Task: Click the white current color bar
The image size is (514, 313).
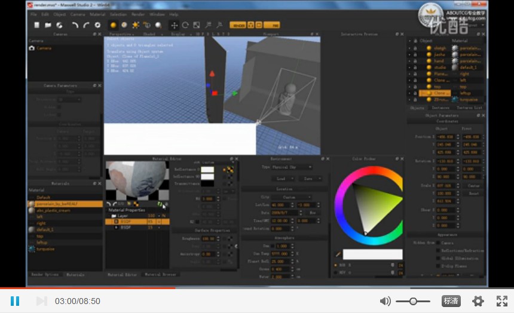Action: pos(373,254)
